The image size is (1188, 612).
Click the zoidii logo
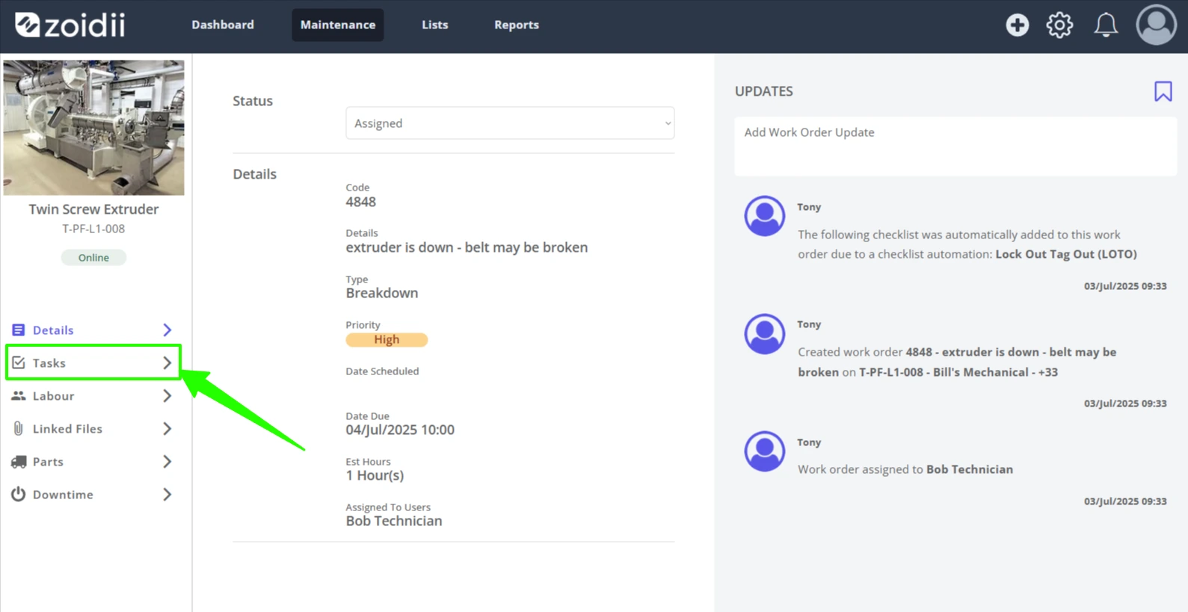[x=70, y=25]
